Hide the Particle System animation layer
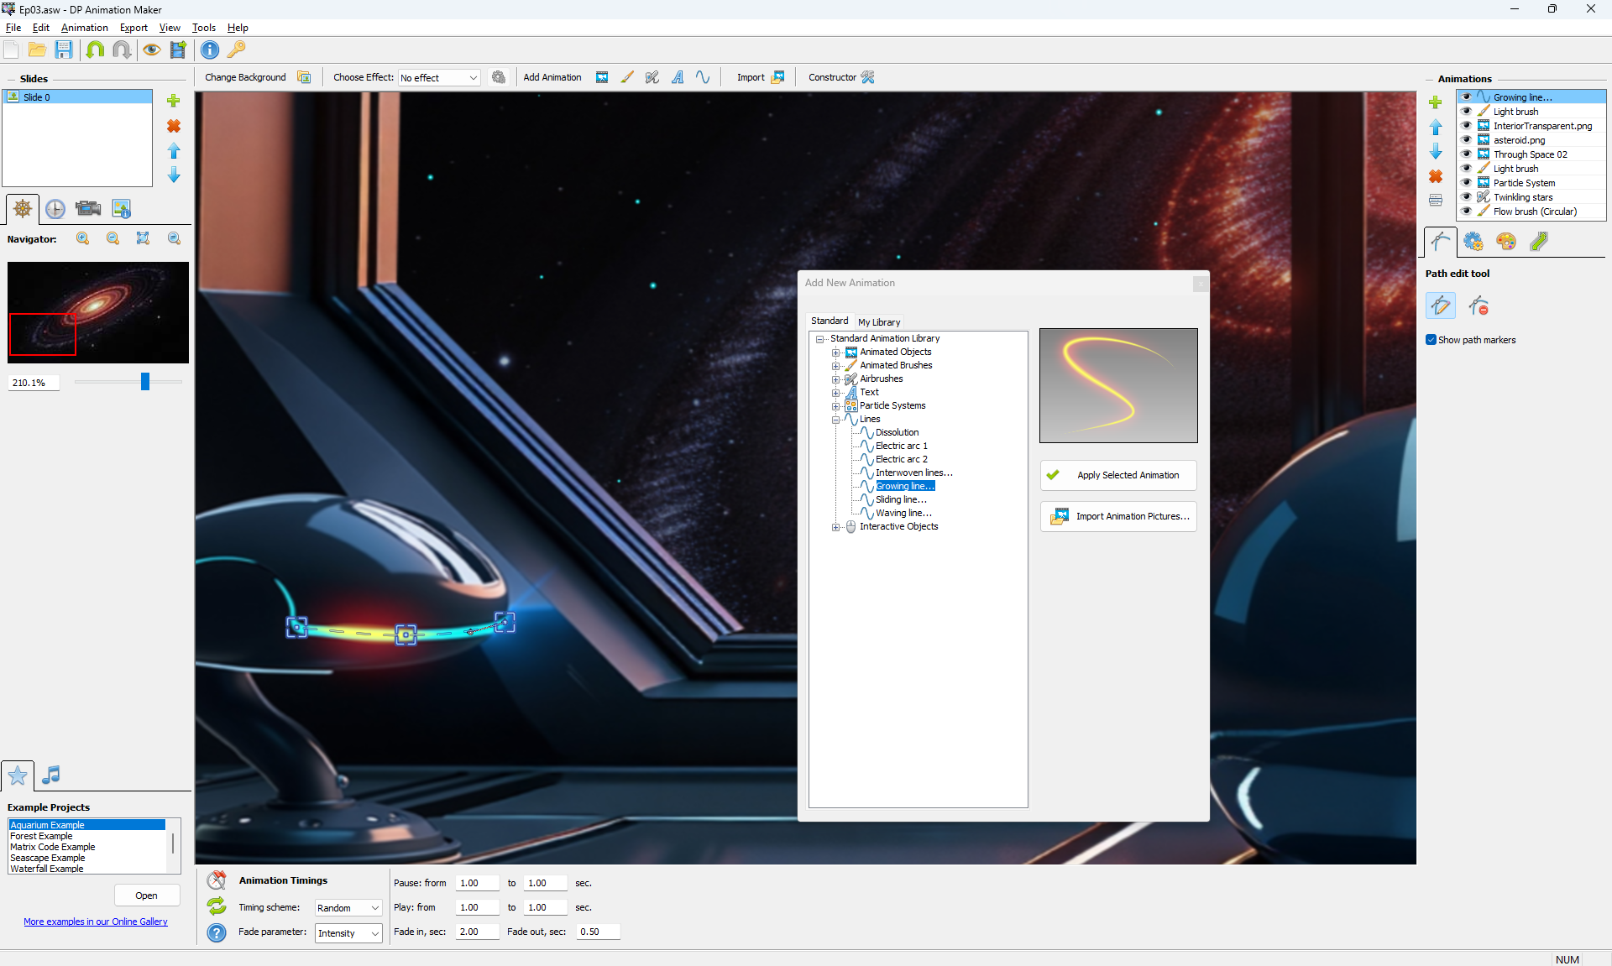Viewport: 1612px width, 966px height. [1466, 183]
